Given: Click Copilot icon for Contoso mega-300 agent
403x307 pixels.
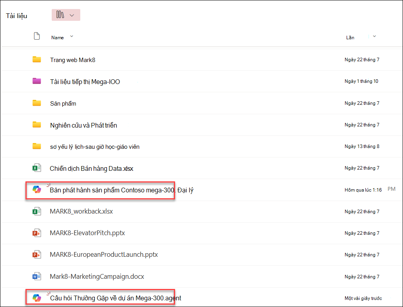Looking at the screenshot, I should (x=37, y=190).
